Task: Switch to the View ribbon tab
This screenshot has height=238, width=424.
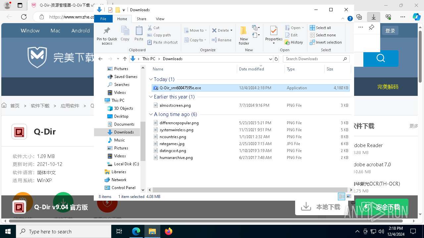Action: tap(160, 19)
